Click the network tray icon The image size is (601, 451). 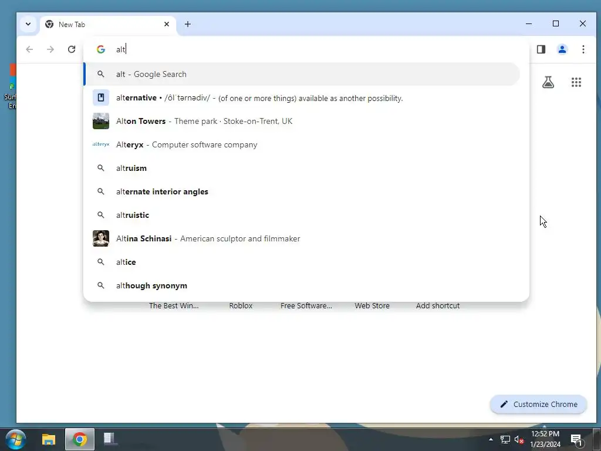coord(505,439)
